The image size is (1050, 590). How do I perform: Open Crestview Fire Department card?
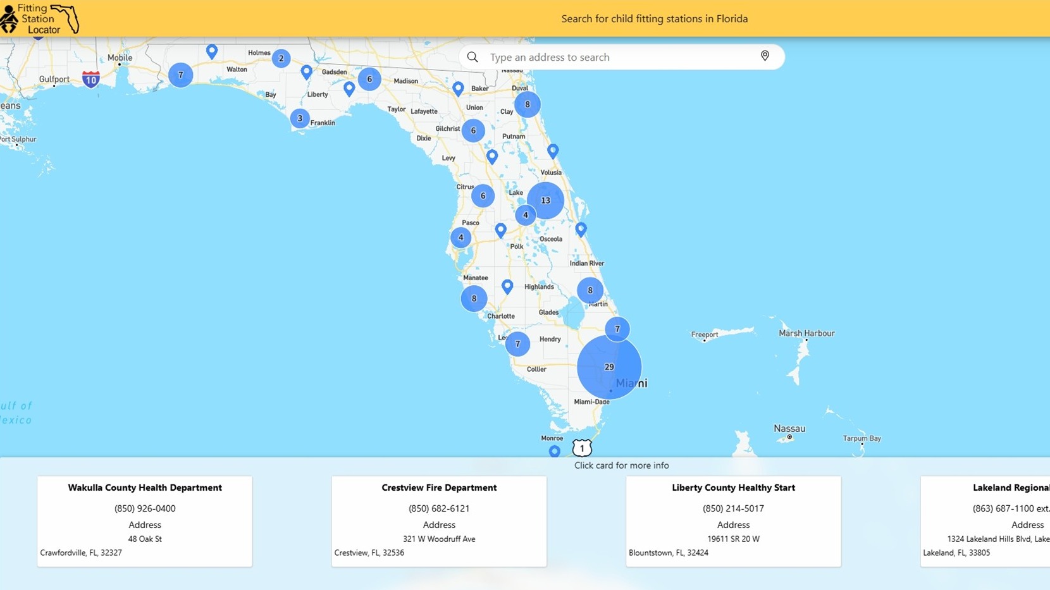point(439,521)
